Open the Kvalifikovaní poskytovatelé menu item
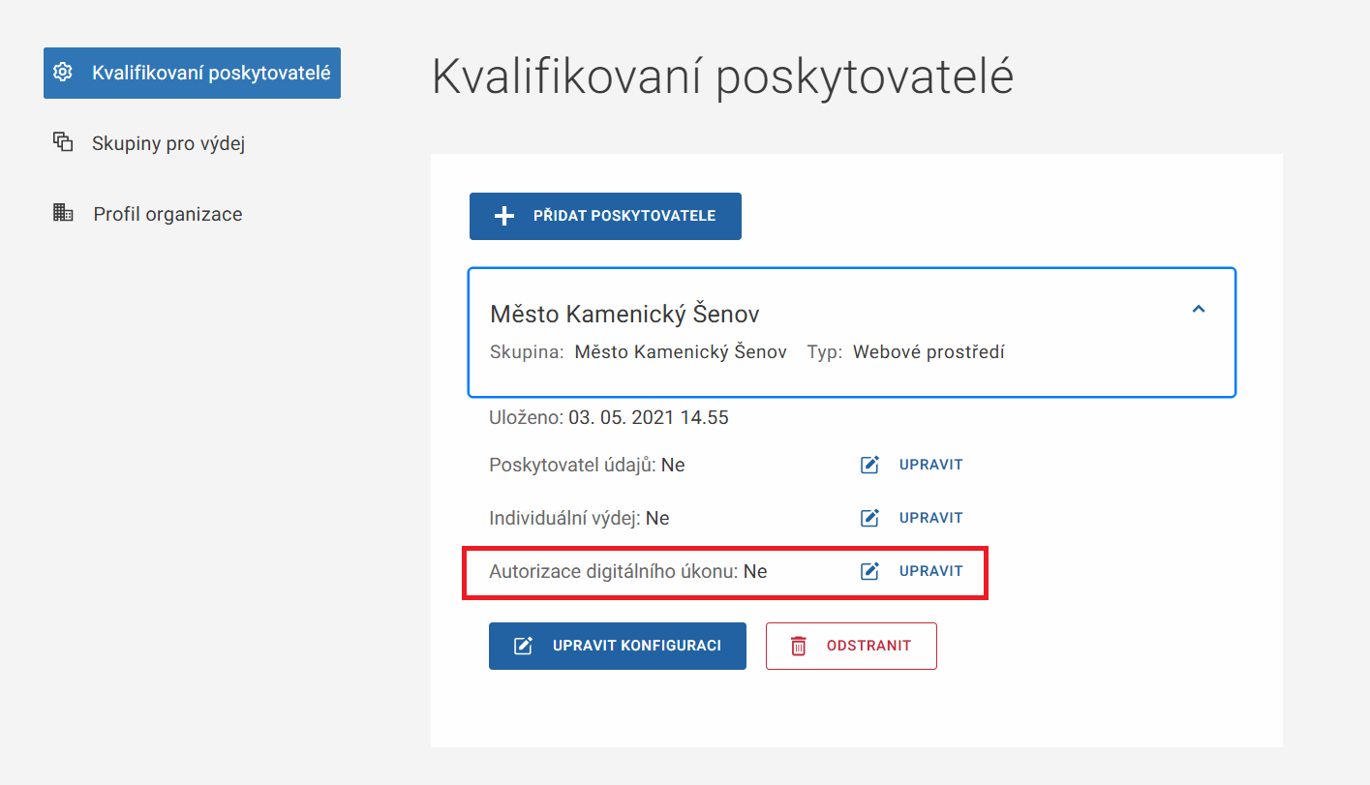Viewport: 1370px width, 785px height. [x=210, y=73]
